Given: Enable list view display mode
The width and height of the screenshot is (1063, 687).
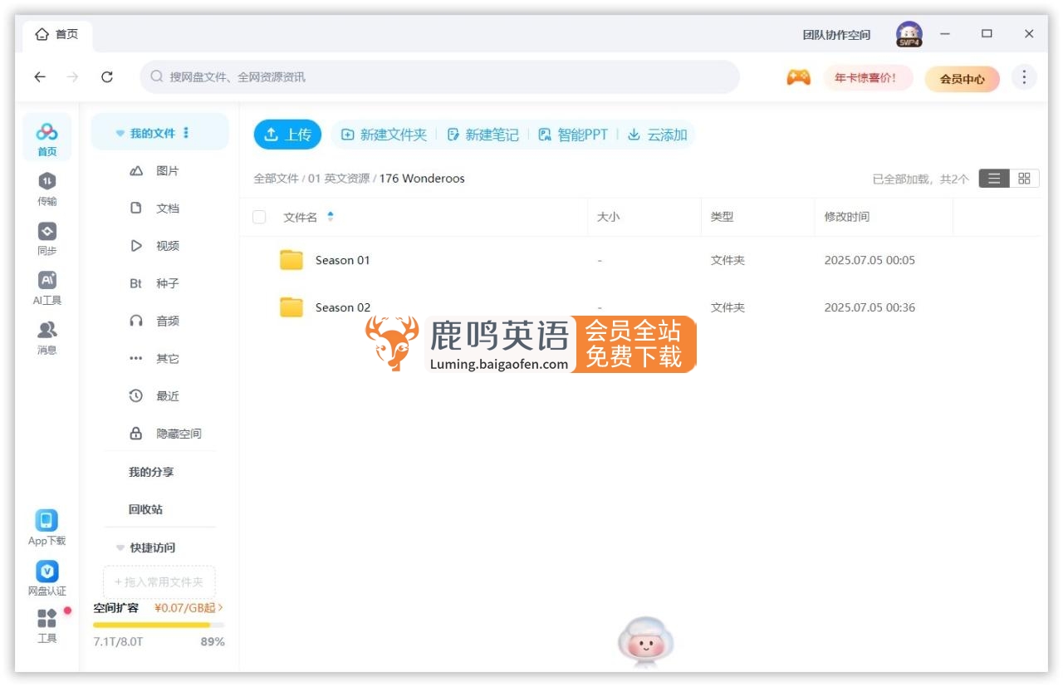Looking at the screenshot, I should click(993, 178).
